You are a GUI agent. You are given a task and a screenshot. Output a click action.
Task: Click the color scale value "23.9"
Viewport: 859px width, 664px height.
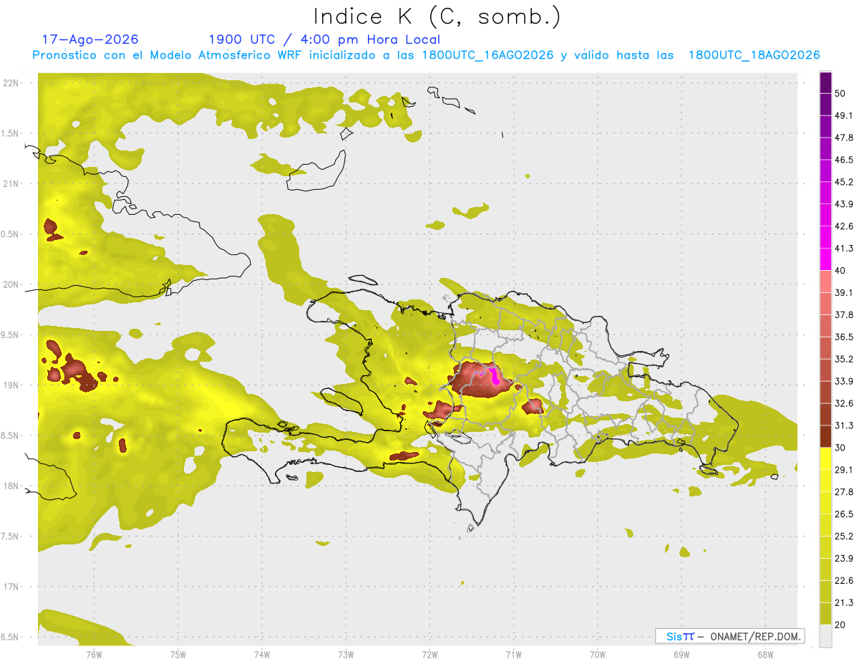click(843, 559)
